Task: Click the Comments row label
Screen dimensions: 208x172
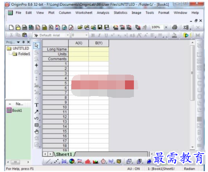Action: coord(55,59)
